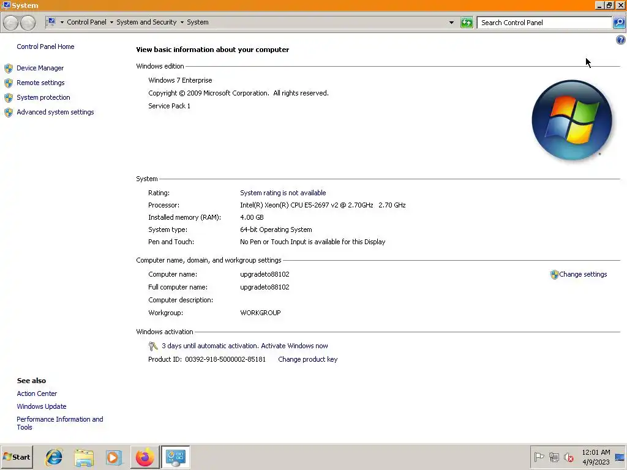This screenshot has width=627, height=470.
Task: Click the refresh button beside address bar
Action: (x=466, y=23)
